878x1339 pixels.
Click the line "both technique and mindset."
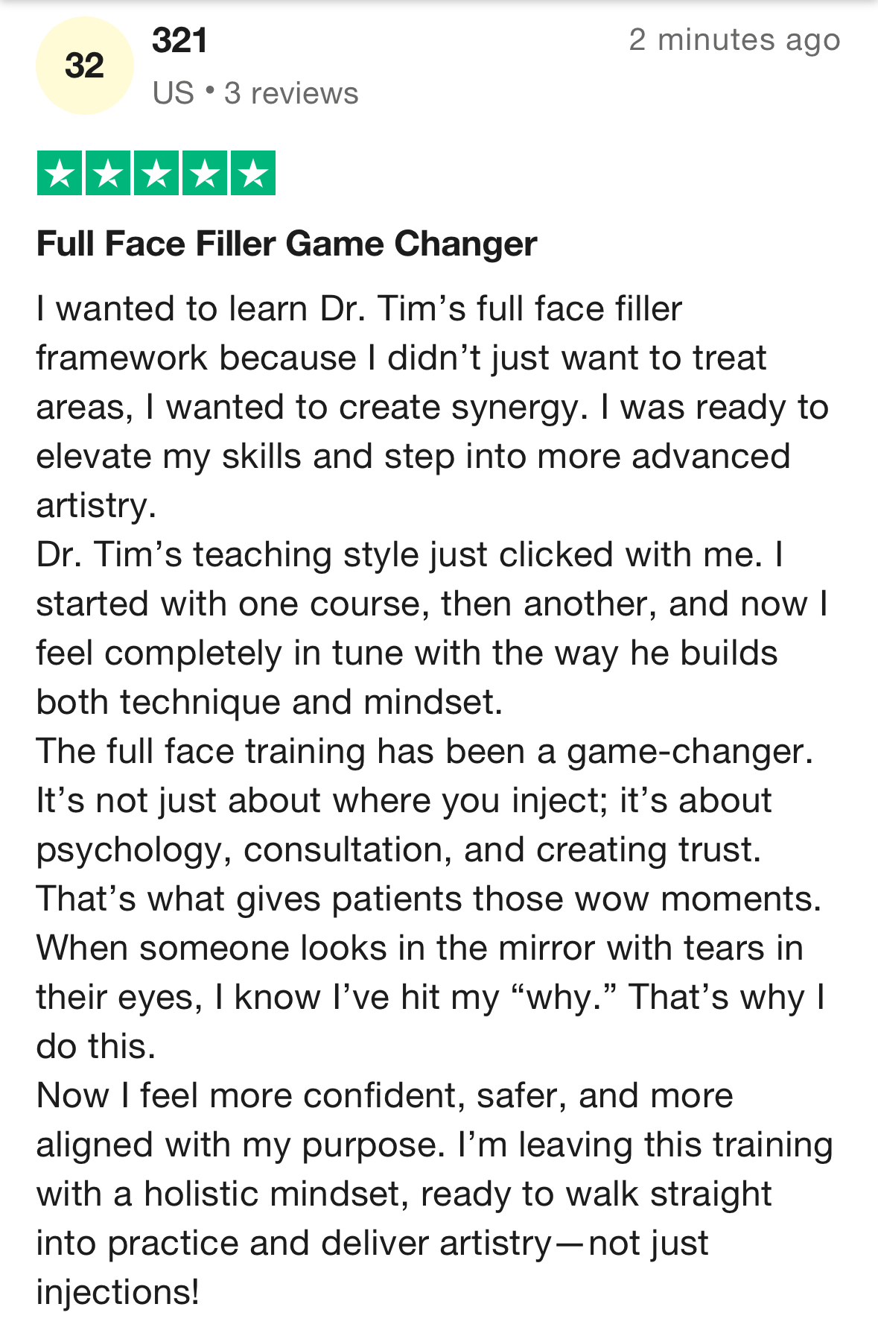click(270, 702)
